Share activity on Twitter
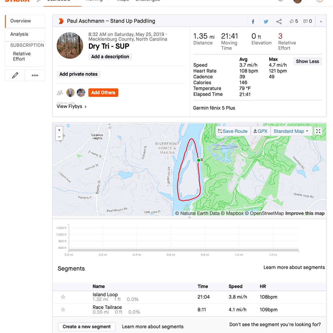 (x=266, y=22)
